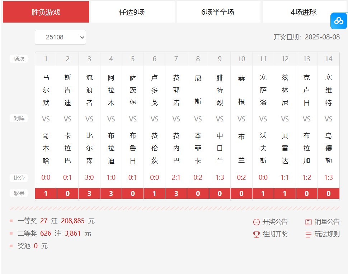348x274 pixels.
Task: Click the away team 哥本哈
Action: tap(46, 148)
